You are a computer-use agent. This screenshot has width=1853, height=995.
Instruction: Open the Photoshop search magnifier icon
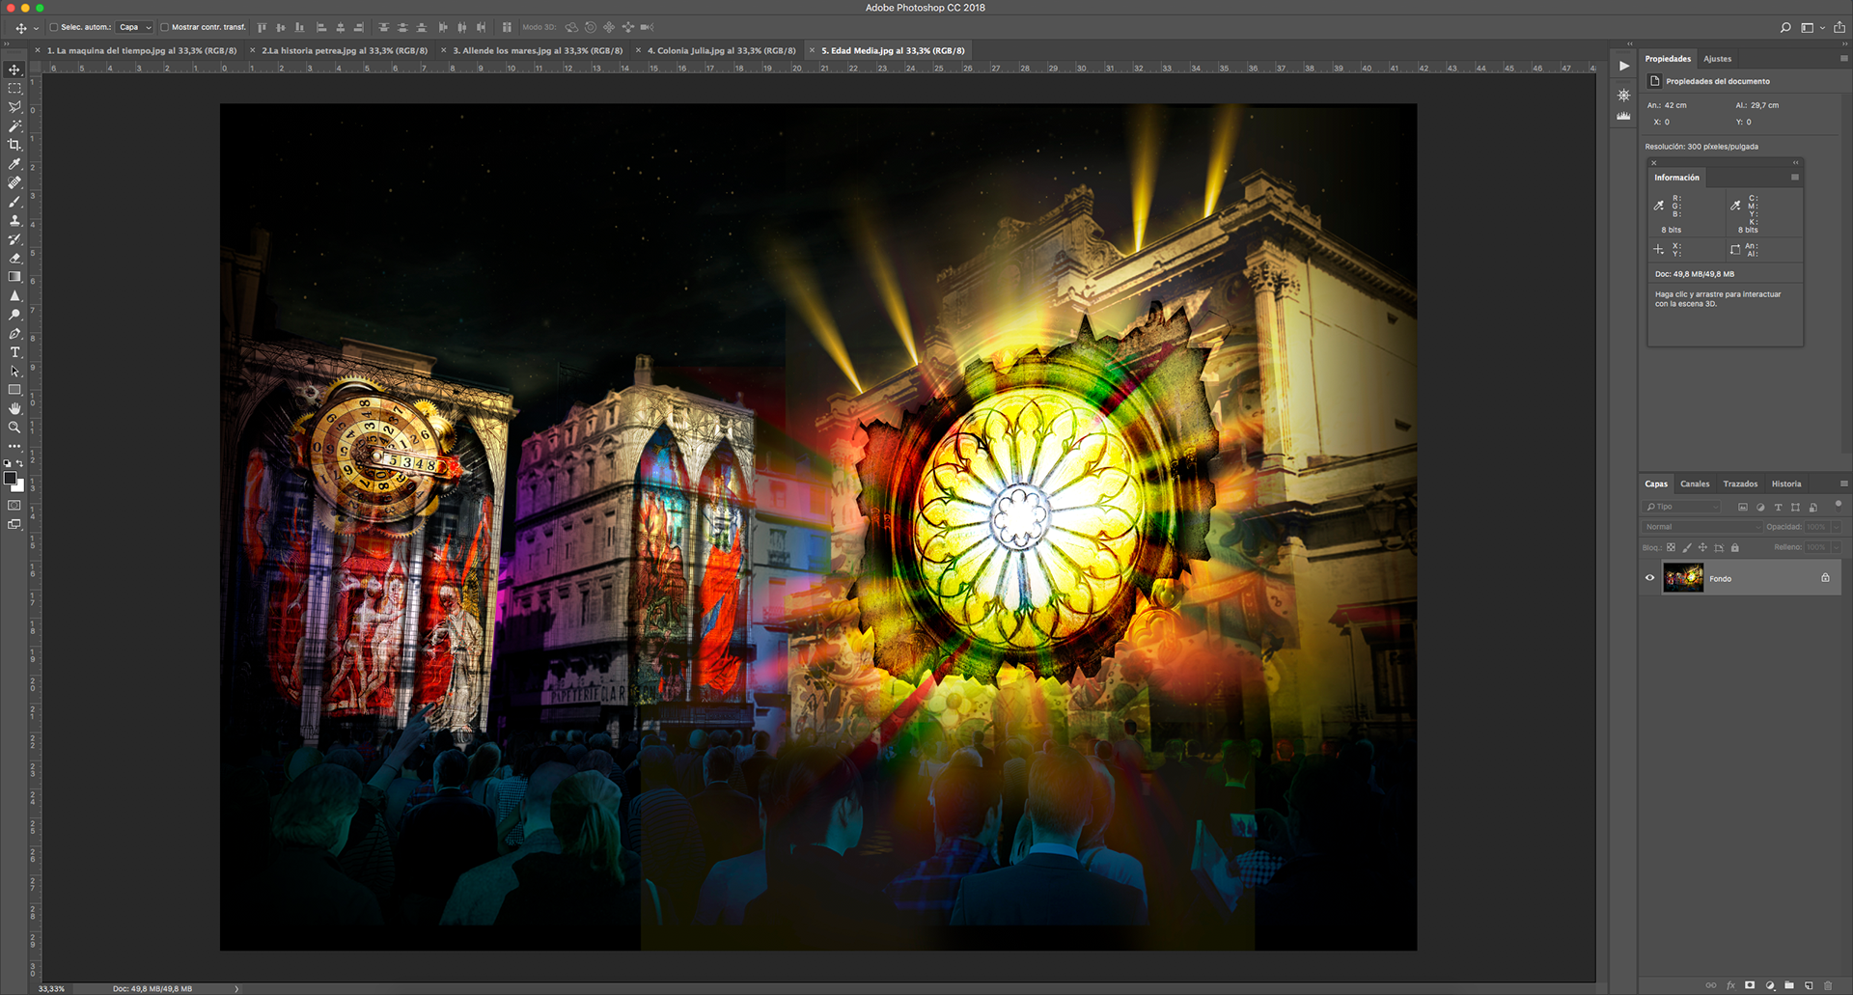[1785, 28]
